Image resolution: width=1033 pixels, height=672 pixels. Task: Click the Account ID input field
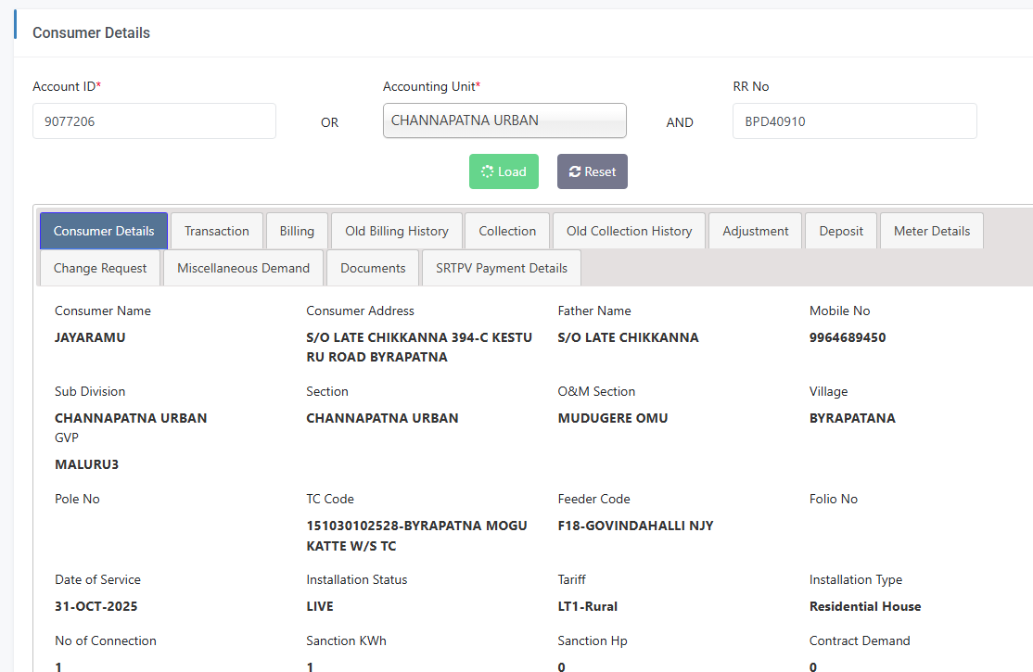[x=154, y=120]
